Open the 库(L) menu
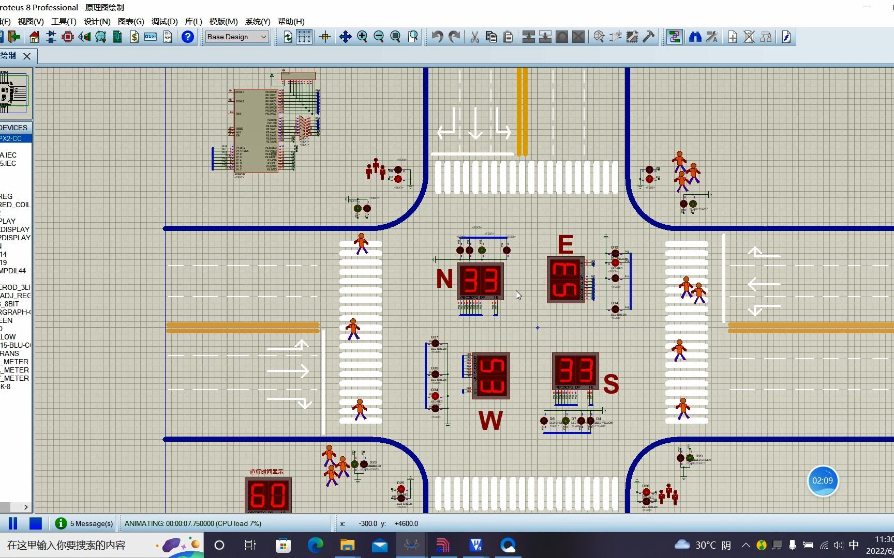The width and height of the screenshot is (894, 558). 193,21
